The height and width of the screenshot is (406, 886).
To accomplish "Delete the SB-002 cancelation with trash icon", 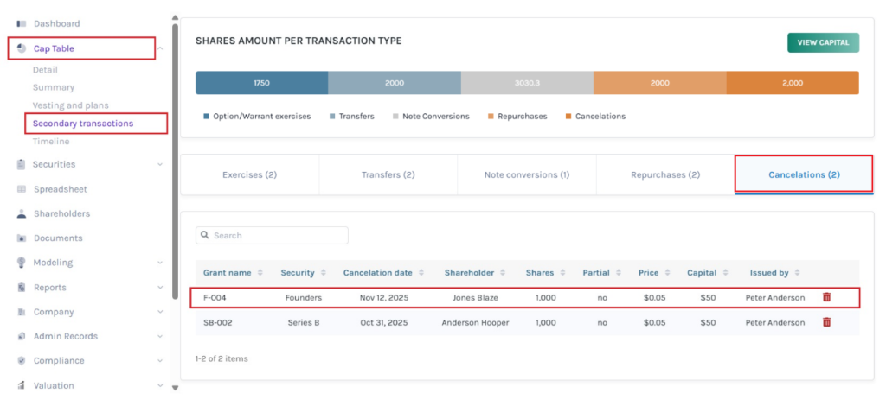I will [x=826, y=322].
